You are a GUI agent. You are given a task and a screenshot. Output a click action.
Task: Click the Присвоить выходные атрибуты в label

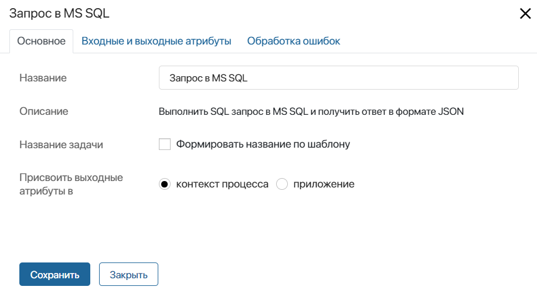click(x=71, y=184)
